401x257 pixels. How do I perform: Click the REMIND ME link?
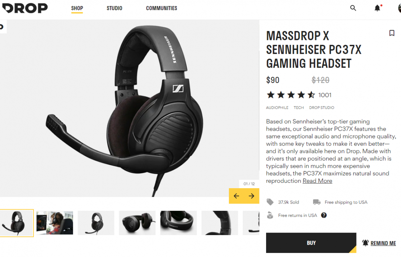[x=383, y=243]
